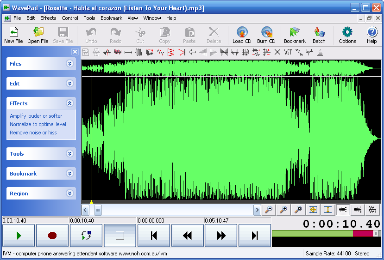Open the View menu

[x=132, y=18]
